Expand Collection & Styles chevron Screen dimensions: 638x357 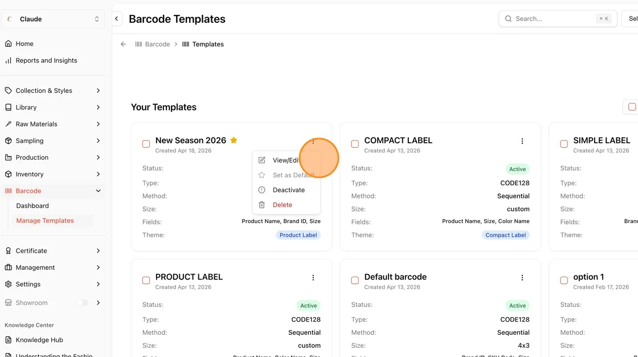[98, 91]
